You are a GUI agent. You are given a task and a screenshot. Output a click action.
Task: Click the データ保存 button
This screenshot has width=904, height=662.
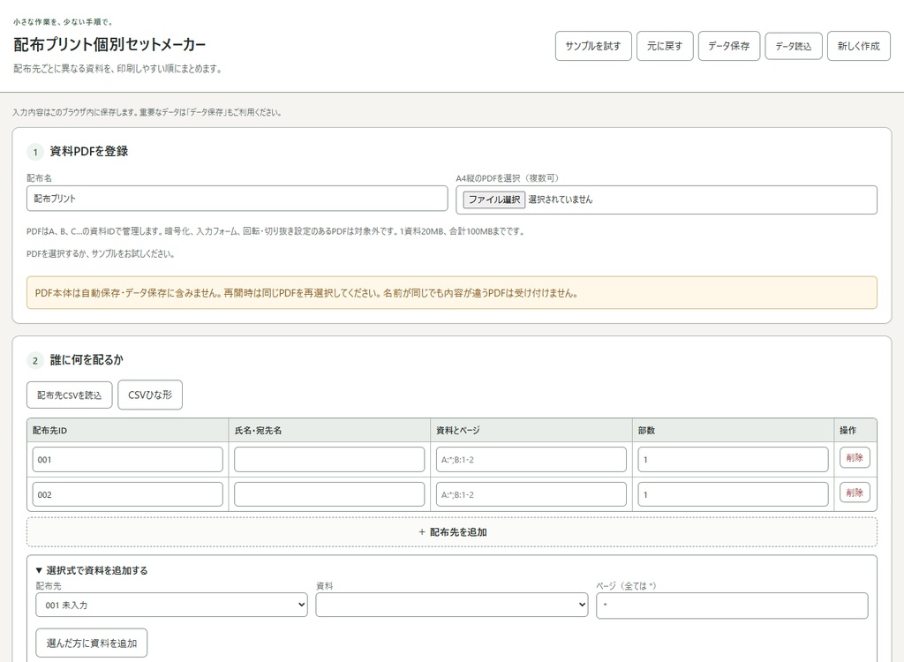pos(728,46)
